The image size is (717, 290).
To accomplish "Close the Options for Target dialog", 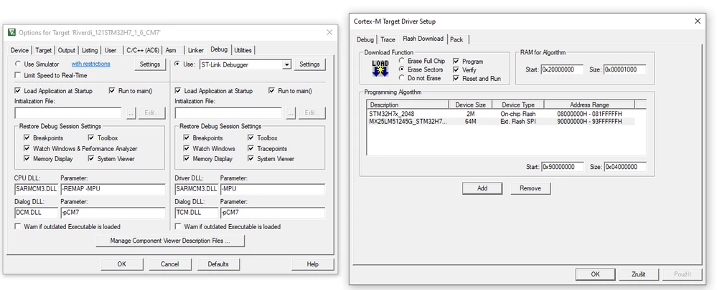I will [329, 32].
